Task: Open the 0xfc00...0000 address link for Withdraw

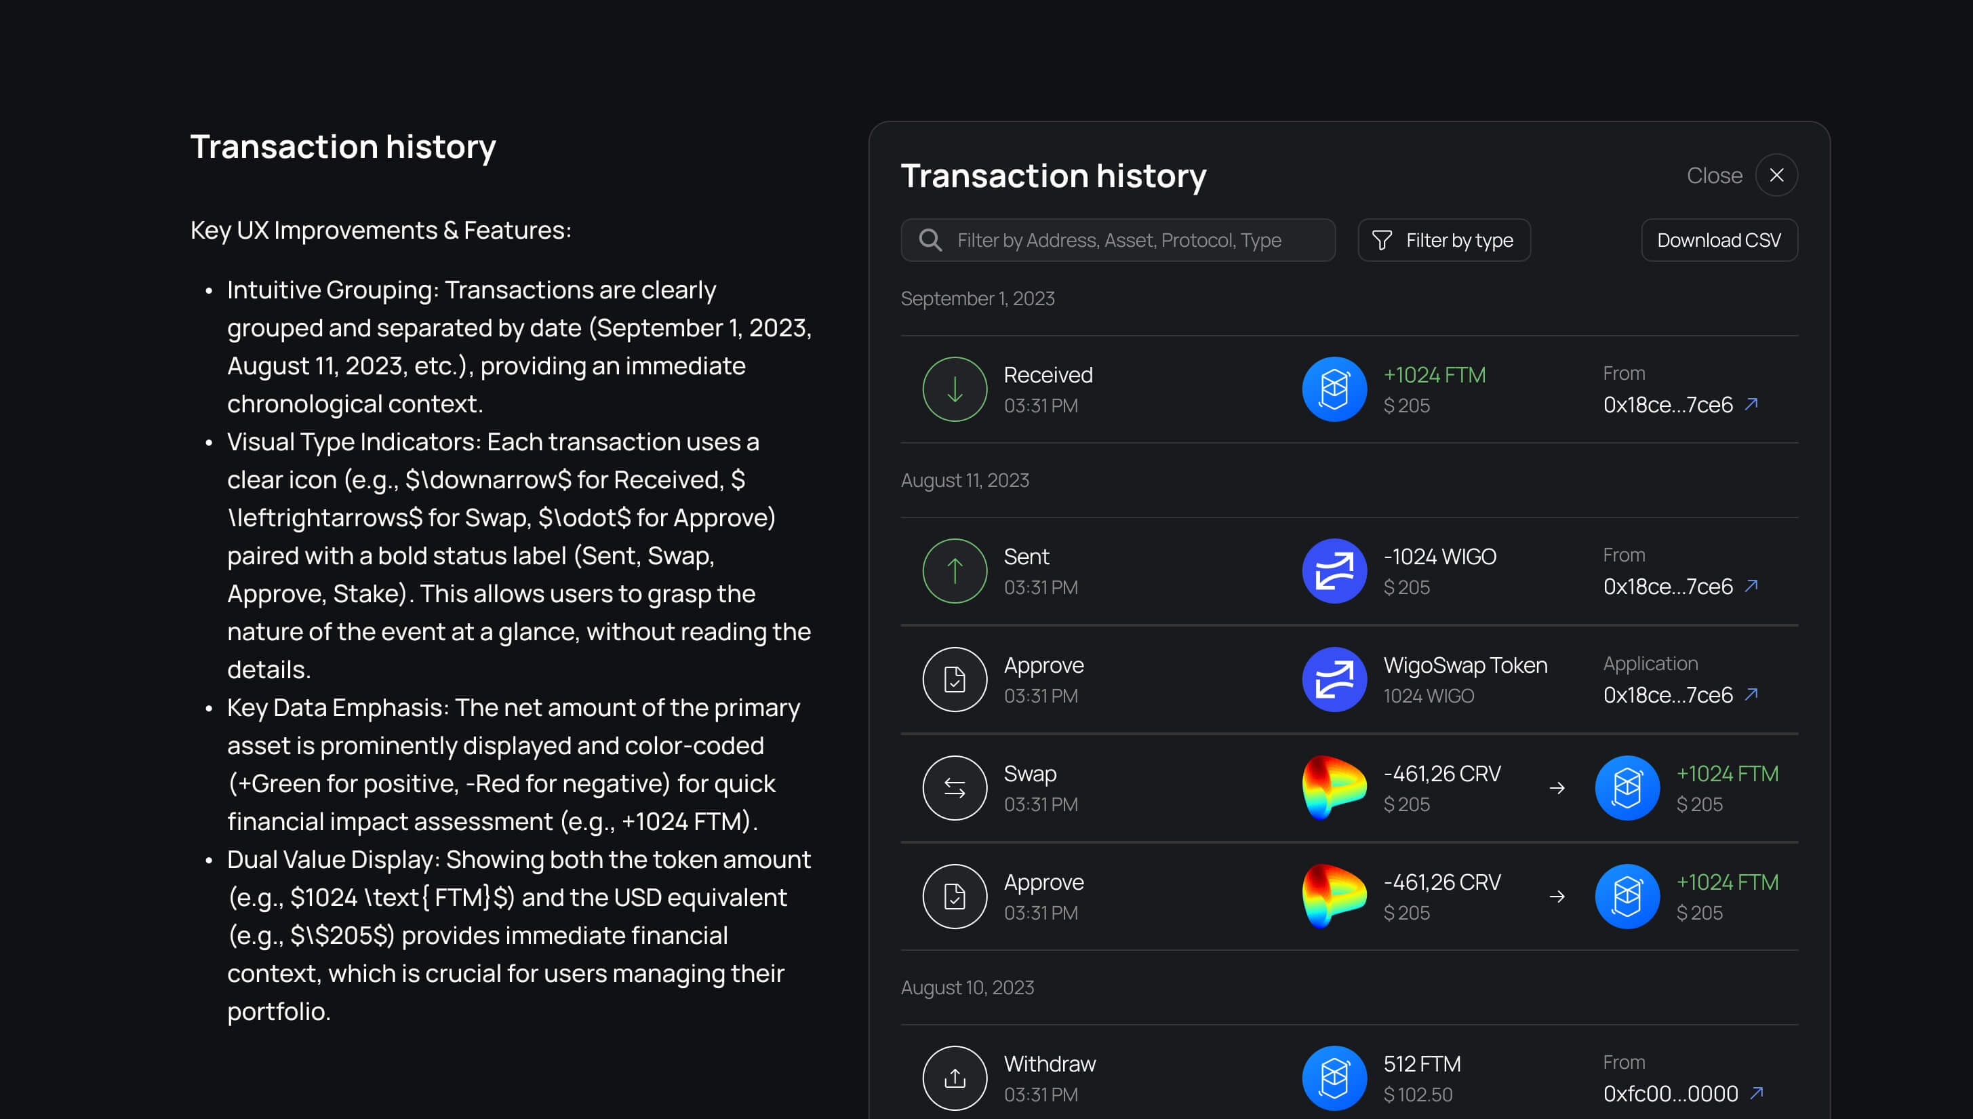Action: point(1679,1094)
